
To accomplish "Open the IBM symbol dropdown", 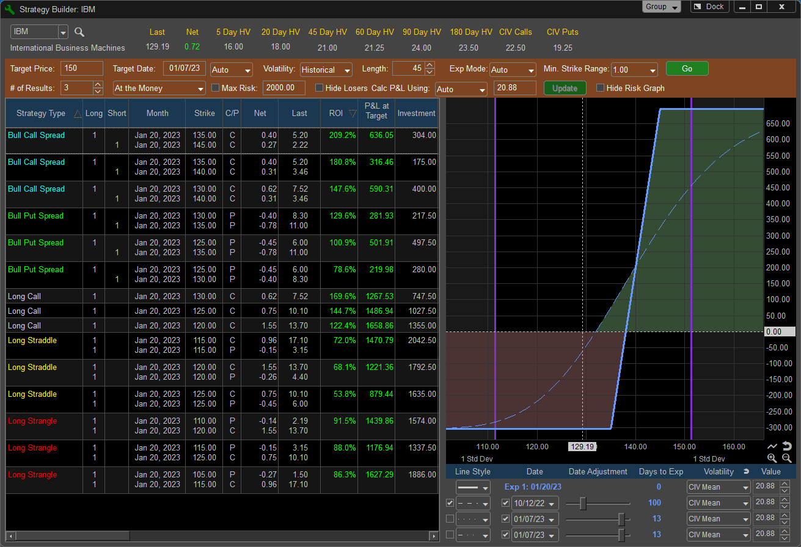I will point(63,32).
